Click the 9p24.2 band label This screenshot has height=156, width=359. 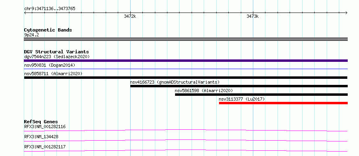31,35
